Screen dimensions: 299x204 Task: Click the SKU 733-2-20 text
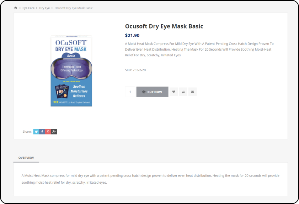[135, 70]
